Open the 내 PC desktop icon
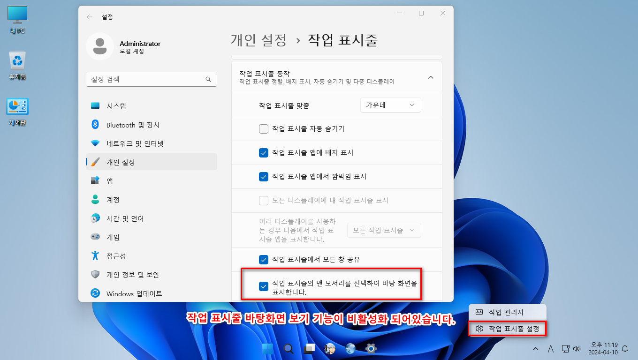 pyautogui.click(x=17, y=21)
